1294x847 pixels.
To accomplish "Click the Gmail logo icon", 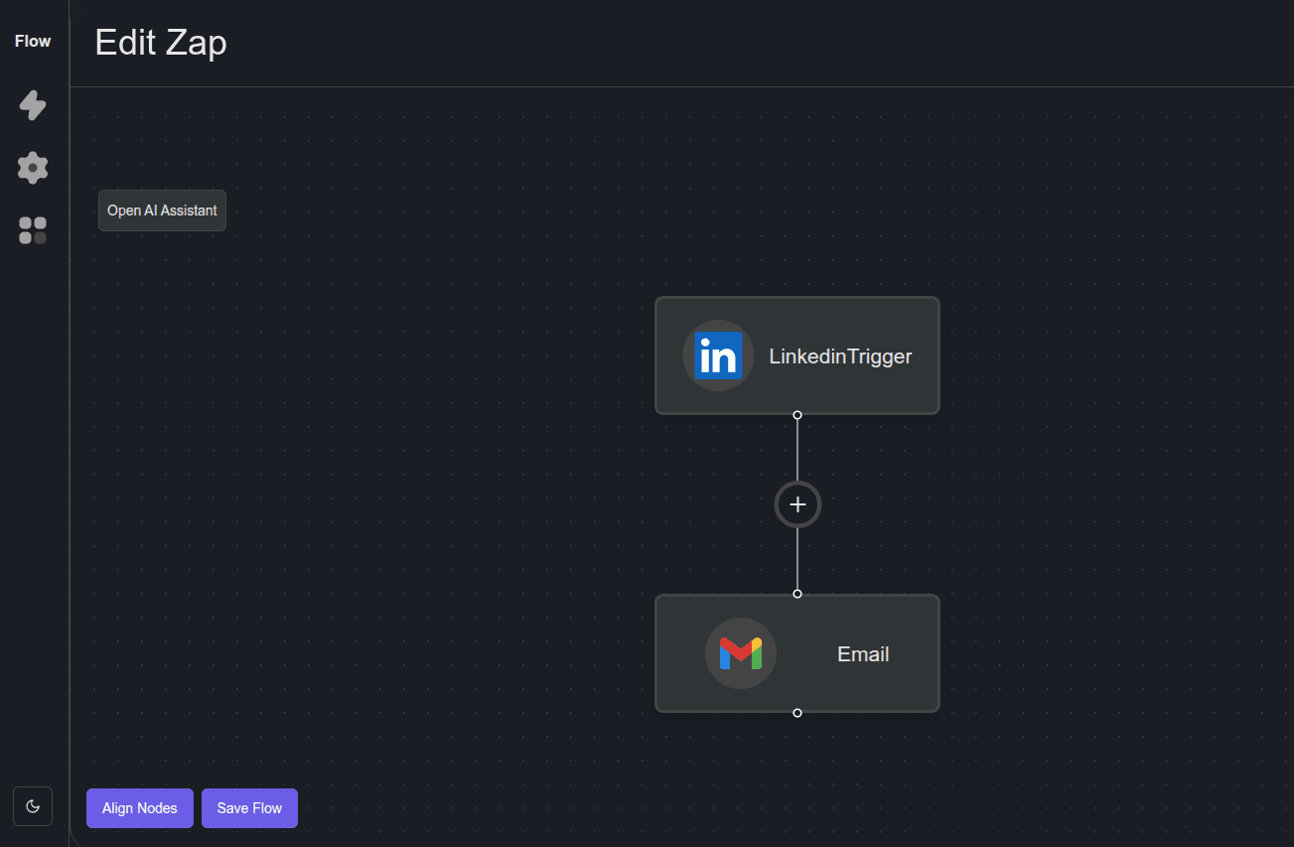I will pos(741,653).
